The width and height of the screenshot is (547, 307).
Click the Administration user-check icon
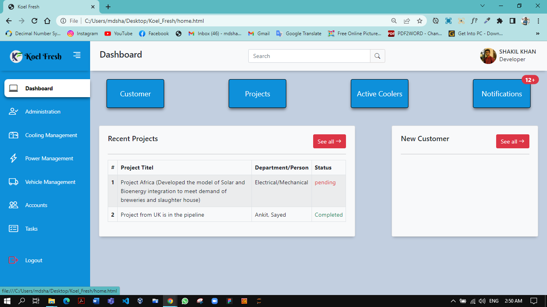pyautogui.click(x=14, y=112)
